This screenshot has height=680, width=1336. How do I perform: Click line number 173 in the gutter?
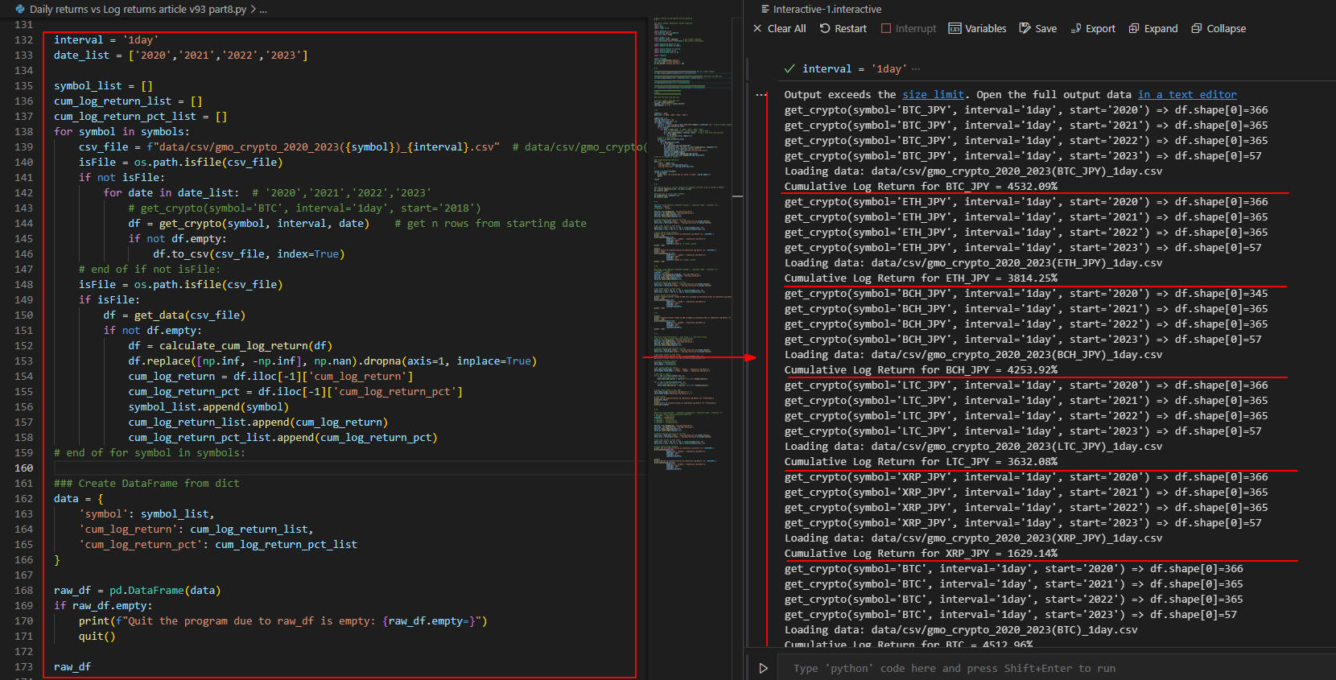(23, 666)
